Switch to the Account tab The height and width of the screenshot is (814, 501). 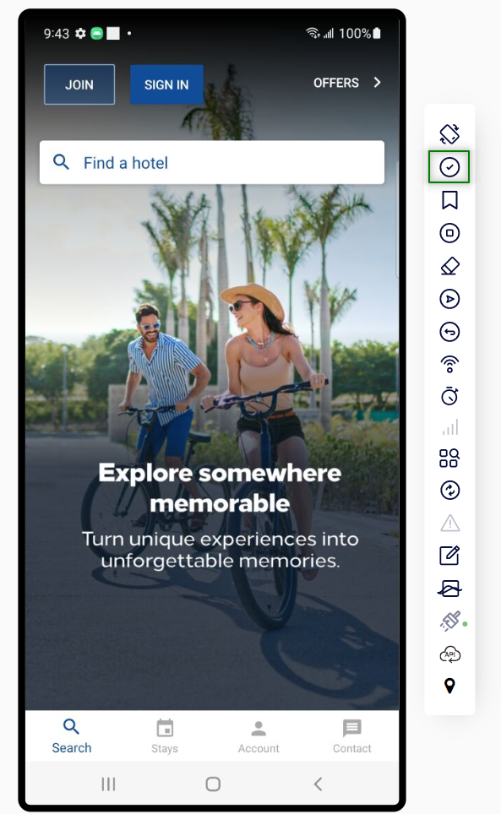click(x=259, y=736)
